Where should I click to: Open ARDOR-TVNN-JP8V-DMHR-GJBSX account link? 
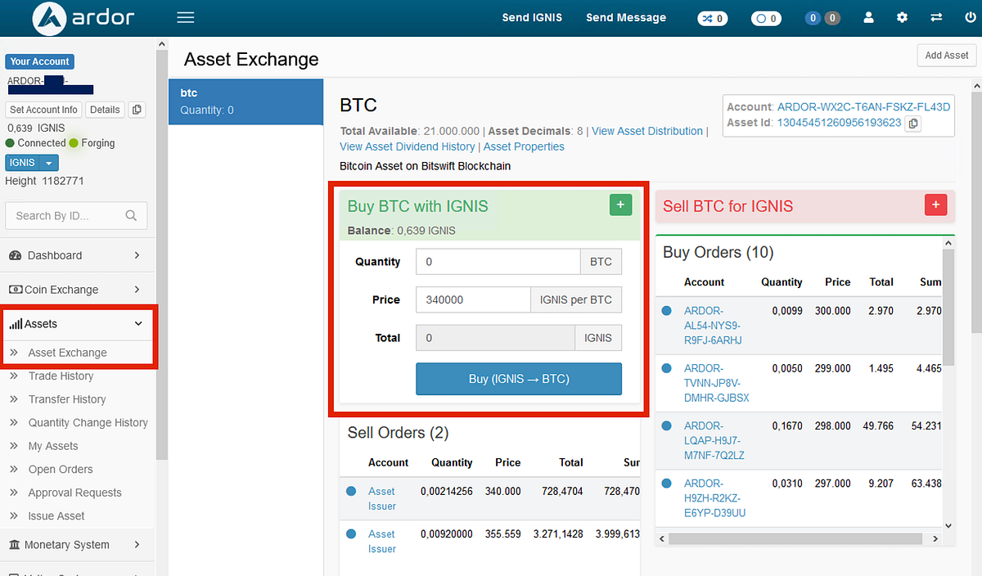[x=717, y=383]
